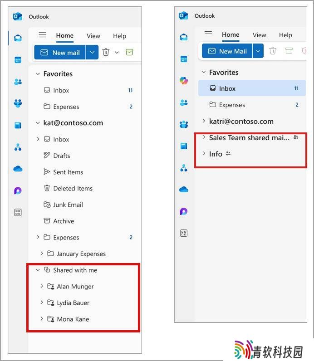The width and height of the screenshot is (314, 361).
Task: Collapse Shared with me section
Action: tap(38, 270)
